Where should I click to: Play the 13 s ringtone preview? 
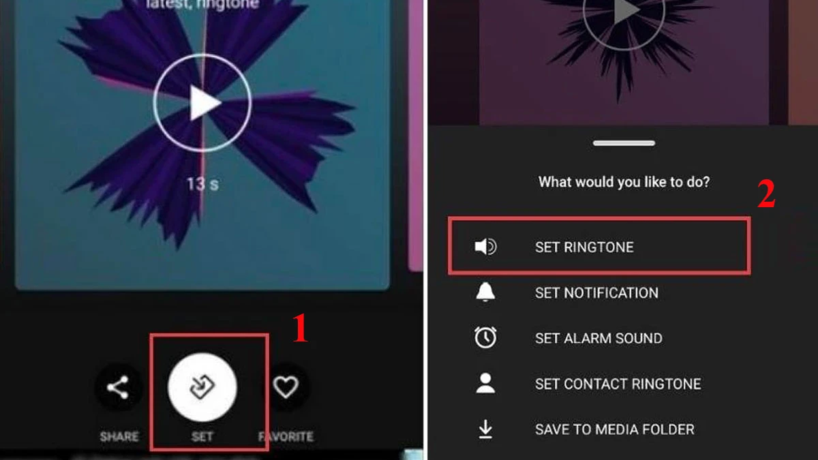[202, 103]
